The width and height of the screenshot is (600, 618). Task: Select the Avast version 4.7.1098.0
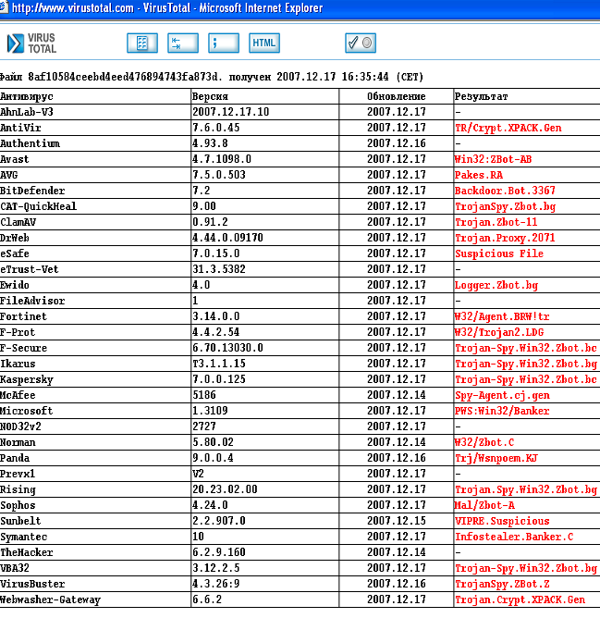point(221,159)
